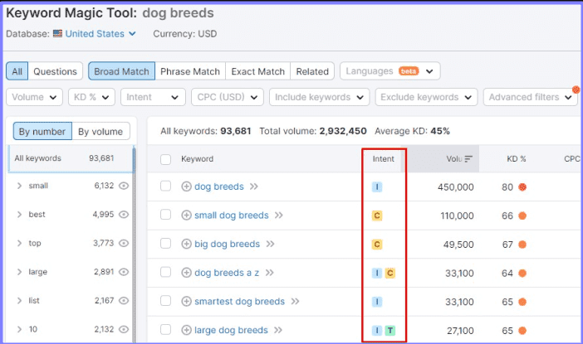Expand the 'large' keyword group
Image resolution: width=583 pixels, height=344 pixels.
(x=19, y=272)
